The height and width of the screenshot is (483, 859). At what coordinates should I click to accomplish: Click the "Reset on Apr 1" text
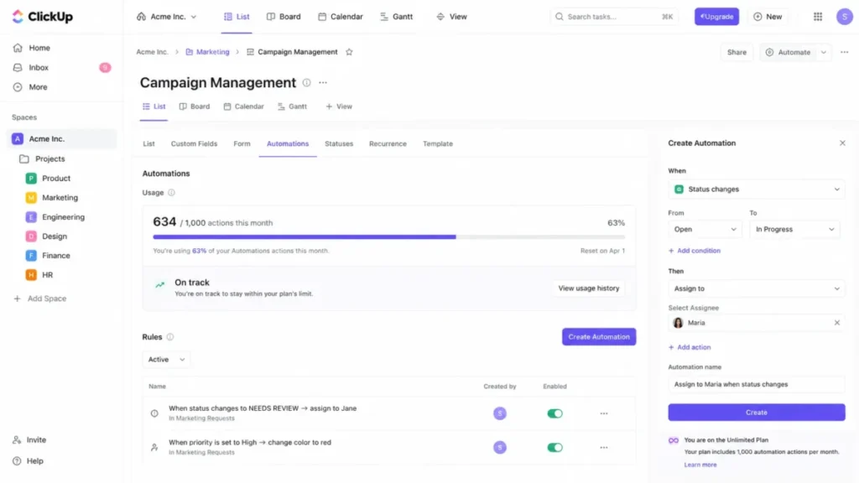[x=602, y=251]
